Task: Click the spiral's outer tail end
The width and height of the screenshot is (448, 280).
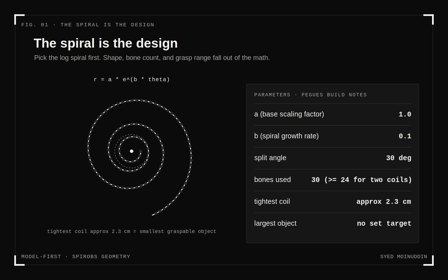Action: pyautogui.click(x=153, y=215)
